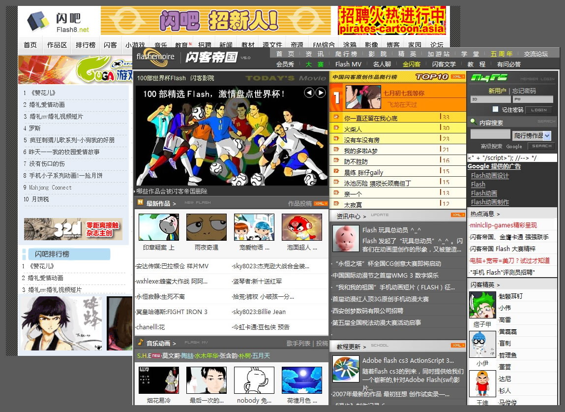The height and width of the screenshot is (412, 565).
Task: Click pirates-cartoon.asia recruitment banner
Action: [392, 21]
